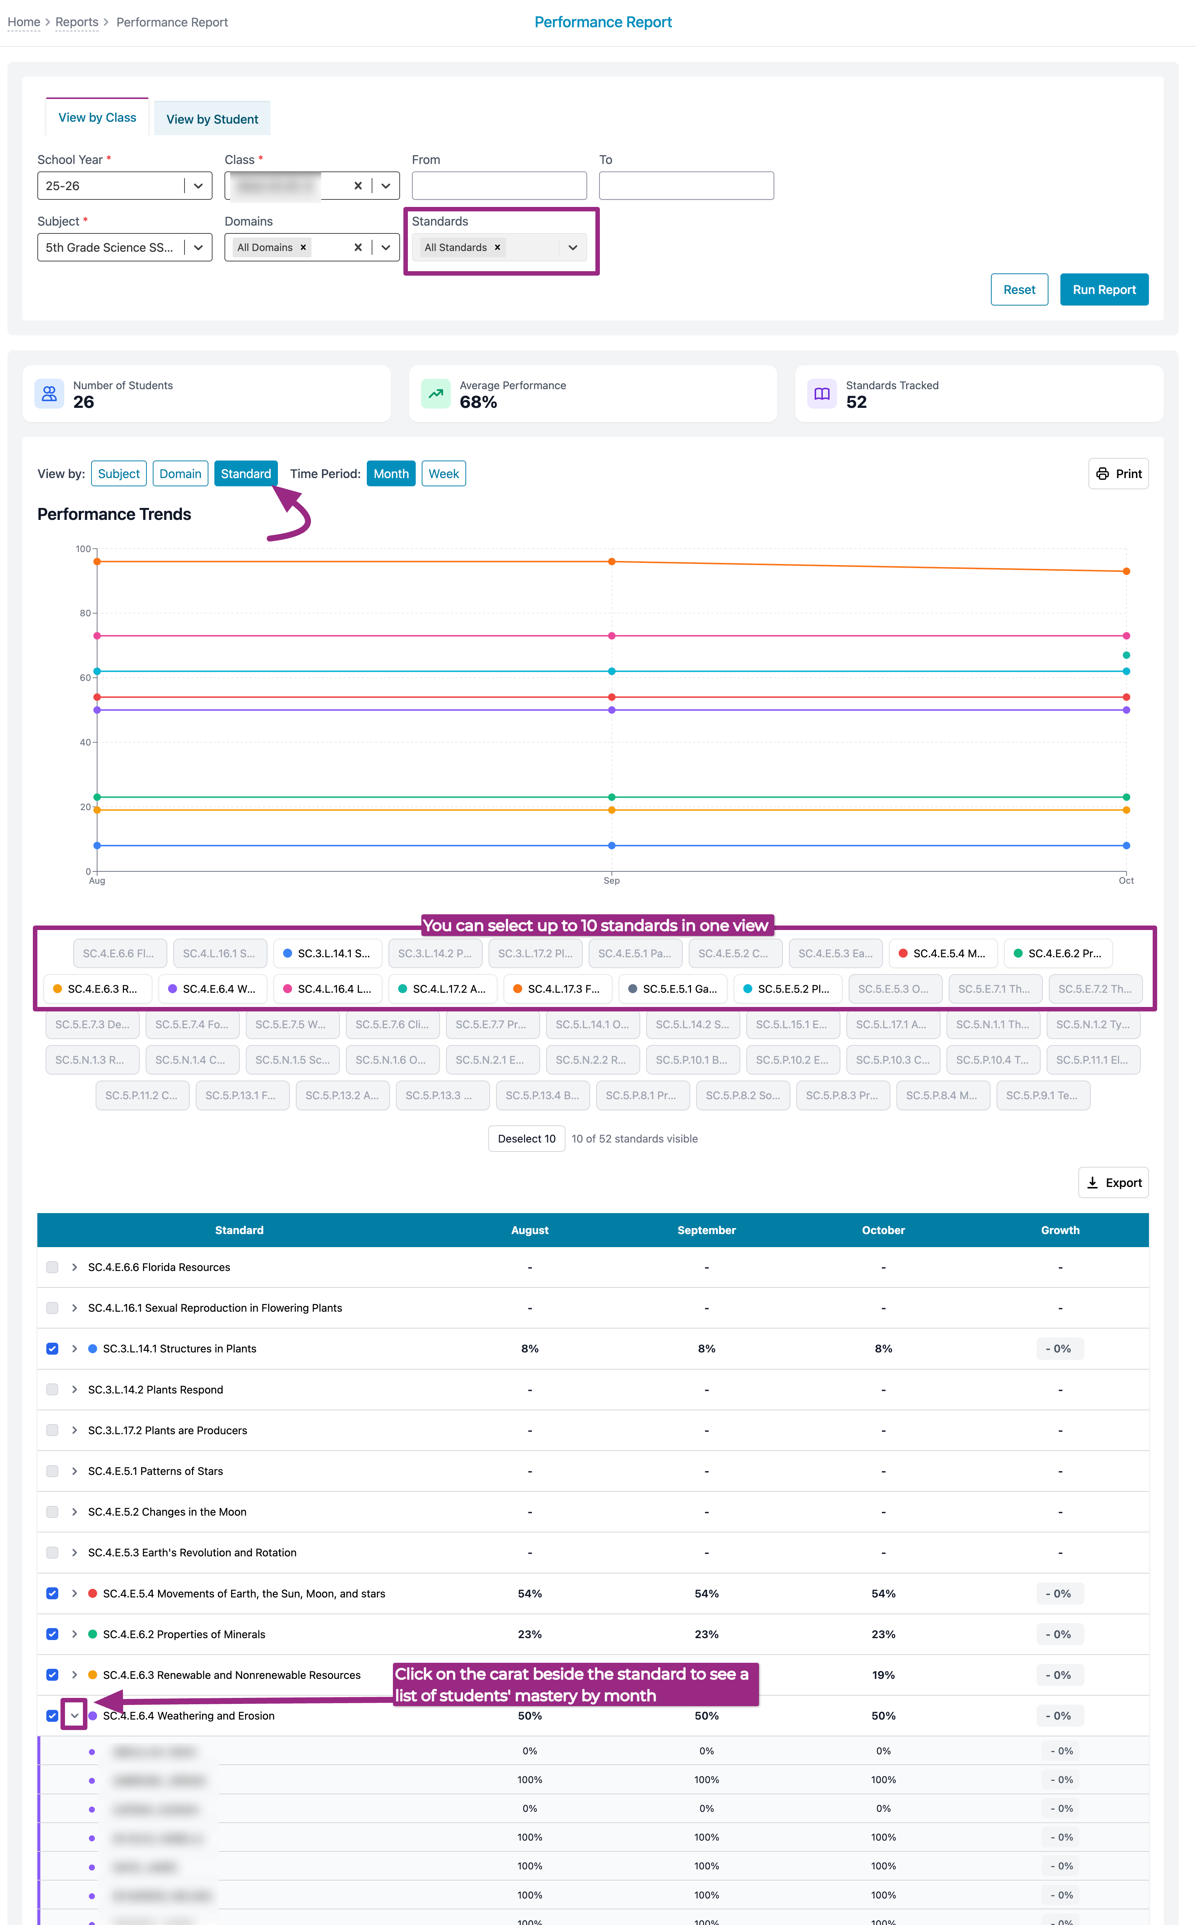
Task: Collapse the SC.4.E.6.4 Weathering and Erosion row
Action: coord(74,1715)
